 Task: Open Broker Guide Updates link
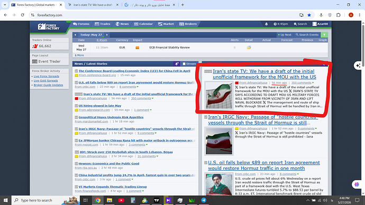tap(48, 85)
